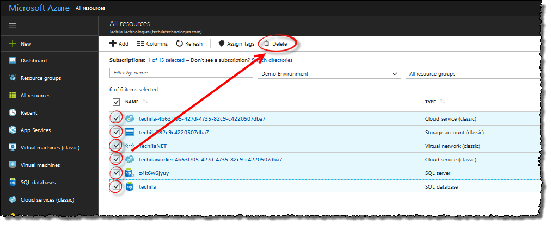Open the All resource groups dropdown
The image size is (551, 225).
tap(473, 74)
